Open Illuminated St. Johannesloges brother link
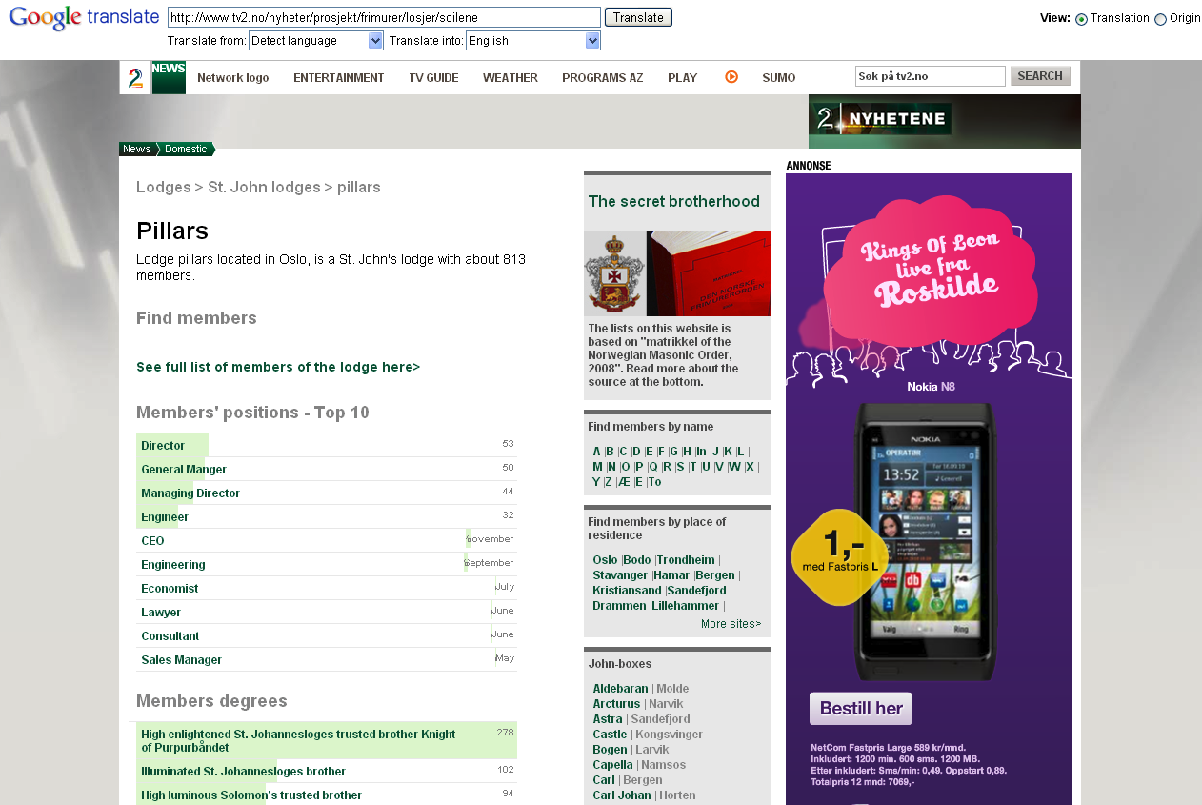Image resolution: width=1202 pixels, height=805 pixels. coord(243,772)
